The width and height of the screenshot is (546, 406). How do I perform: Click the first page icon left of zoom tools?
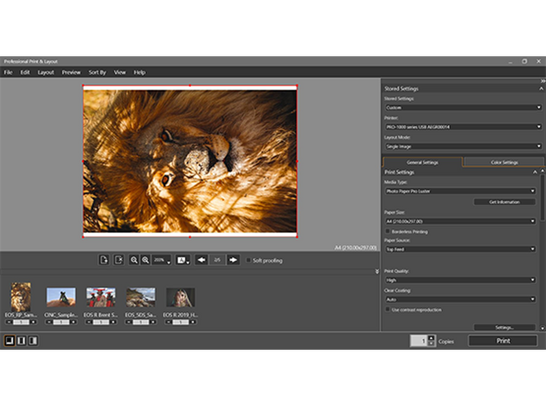click(104, 260)
